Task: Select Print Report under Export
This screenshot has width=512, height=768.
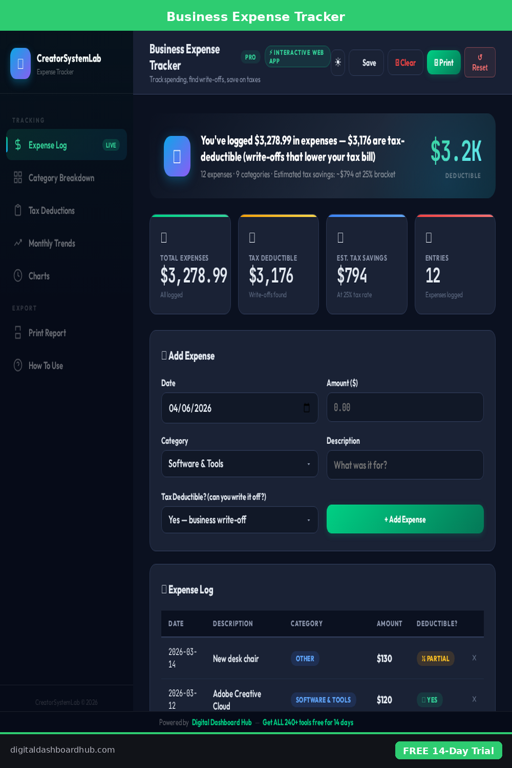Action: pyautogui.click(x=47, y=333)
